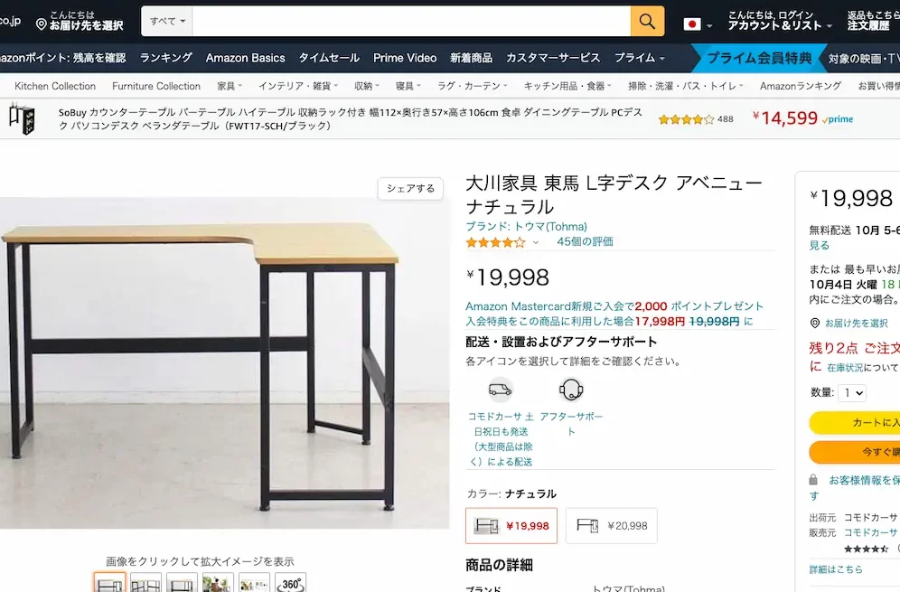Open the 45個の評価 reviews link
The width and height of the screenshot is (900, 592).
(585, 241)
